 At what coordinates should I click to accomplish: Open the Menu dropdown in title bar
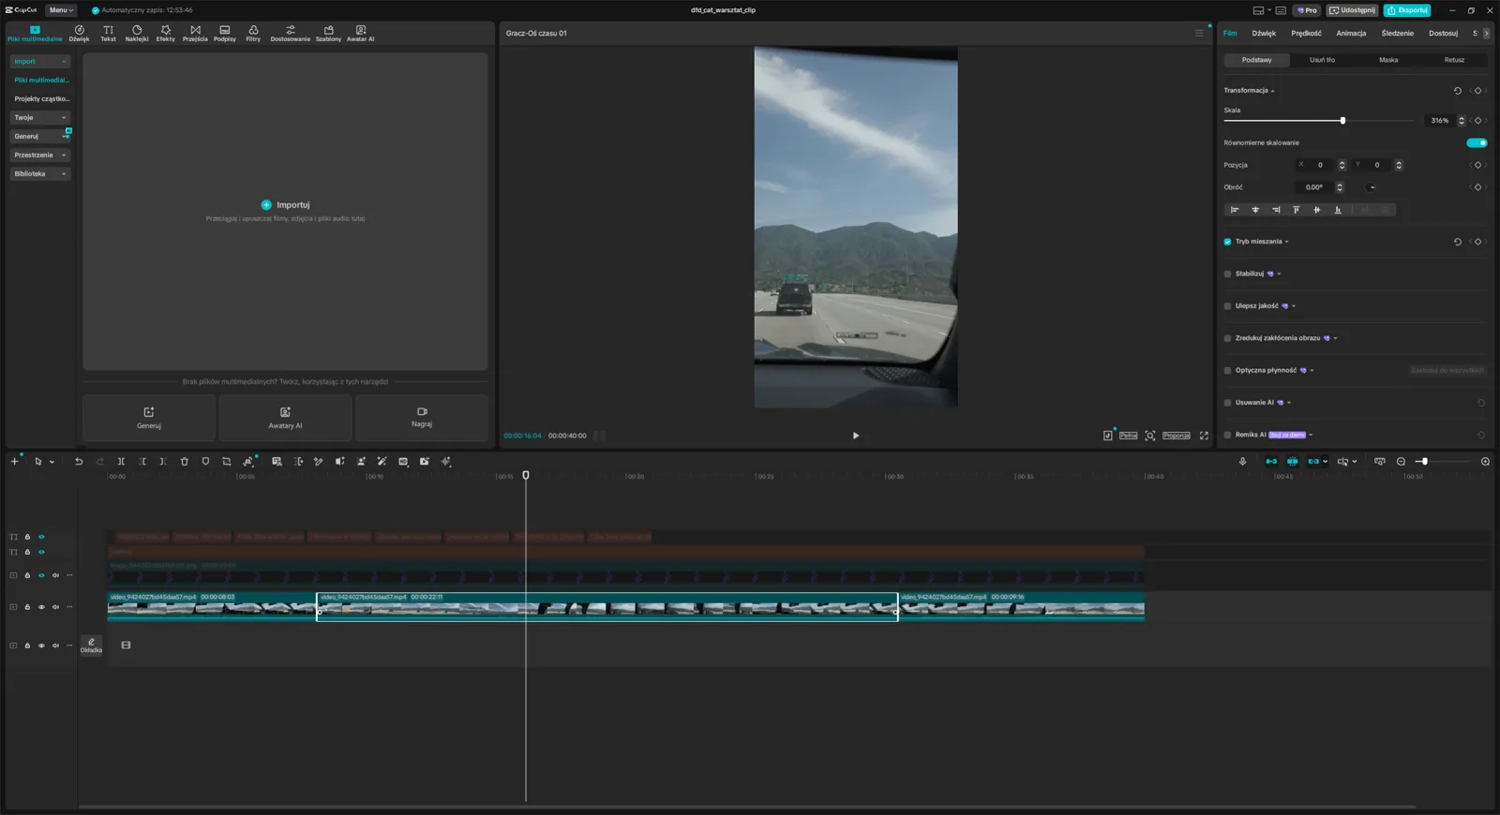(61, 10)
